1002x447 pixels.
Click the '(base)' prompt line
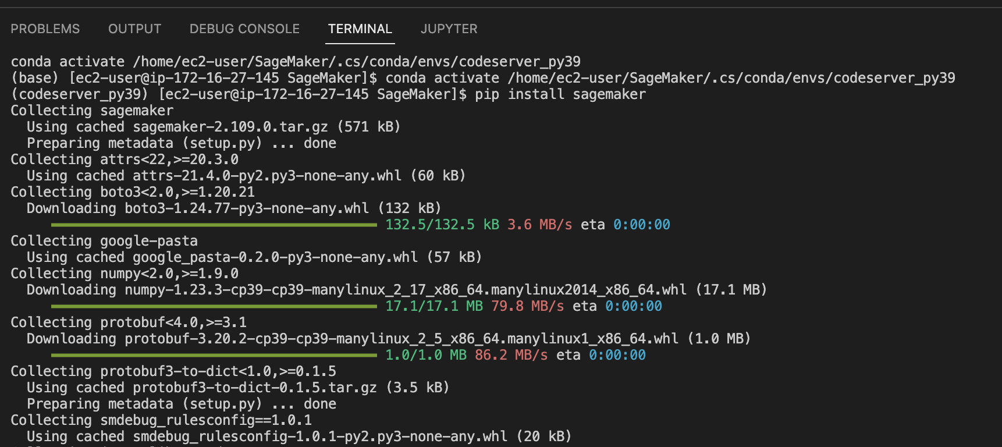(x=483, y=78)
